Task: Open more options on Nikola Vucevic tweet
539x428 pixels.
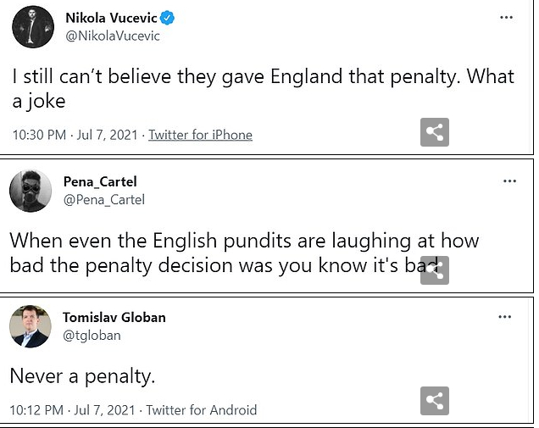Action: (506, 18)
